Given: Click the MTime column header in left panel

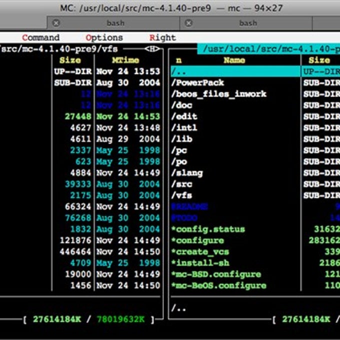Looking at the screenshot, I should pos(125,60).
